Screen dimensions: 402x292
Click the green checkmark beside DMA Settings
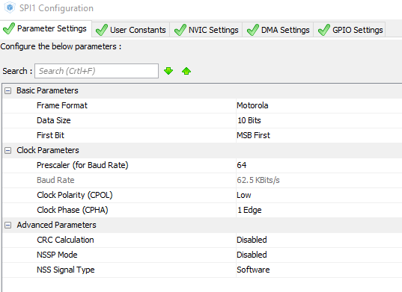pos(253,30)
